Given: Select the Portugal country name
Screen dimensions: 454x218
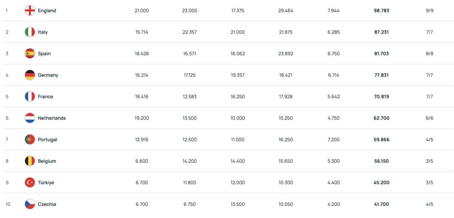Looking at the screenshot, I should pos(47,140).
